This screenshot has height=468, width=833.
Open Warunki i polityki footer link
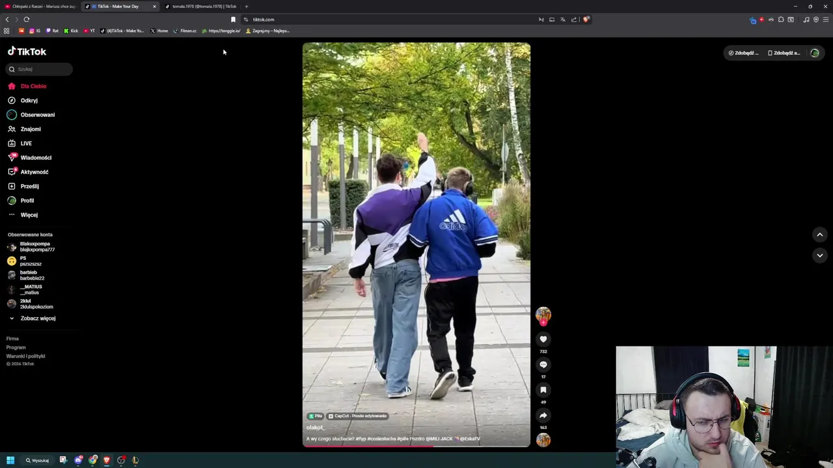click(25, 356)
